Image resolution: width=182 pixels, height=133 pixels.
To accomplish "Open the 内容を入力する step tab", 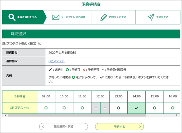I will point(113,17).
